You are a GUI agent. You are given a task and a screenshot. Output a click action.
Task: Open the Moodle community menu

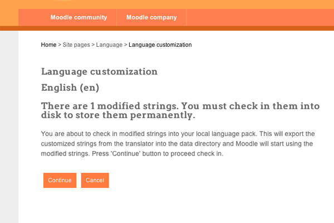point(78,17)
